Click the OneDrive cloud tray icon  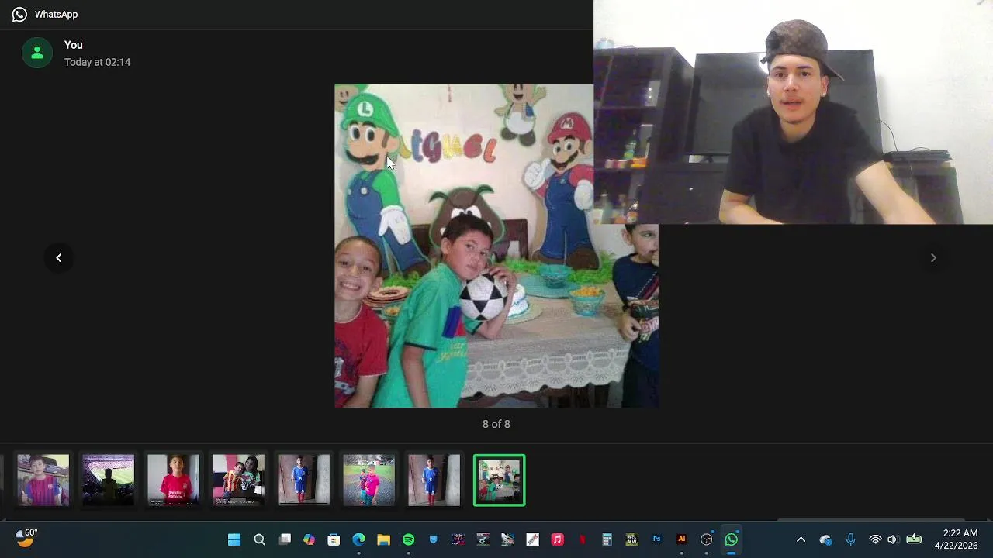coord(825,539)
